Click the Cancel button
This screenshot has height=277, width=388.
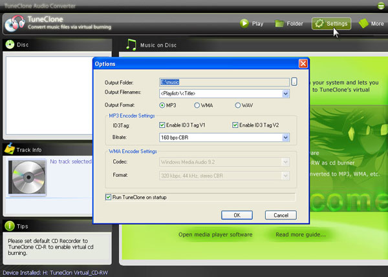(x=281, y=215)
